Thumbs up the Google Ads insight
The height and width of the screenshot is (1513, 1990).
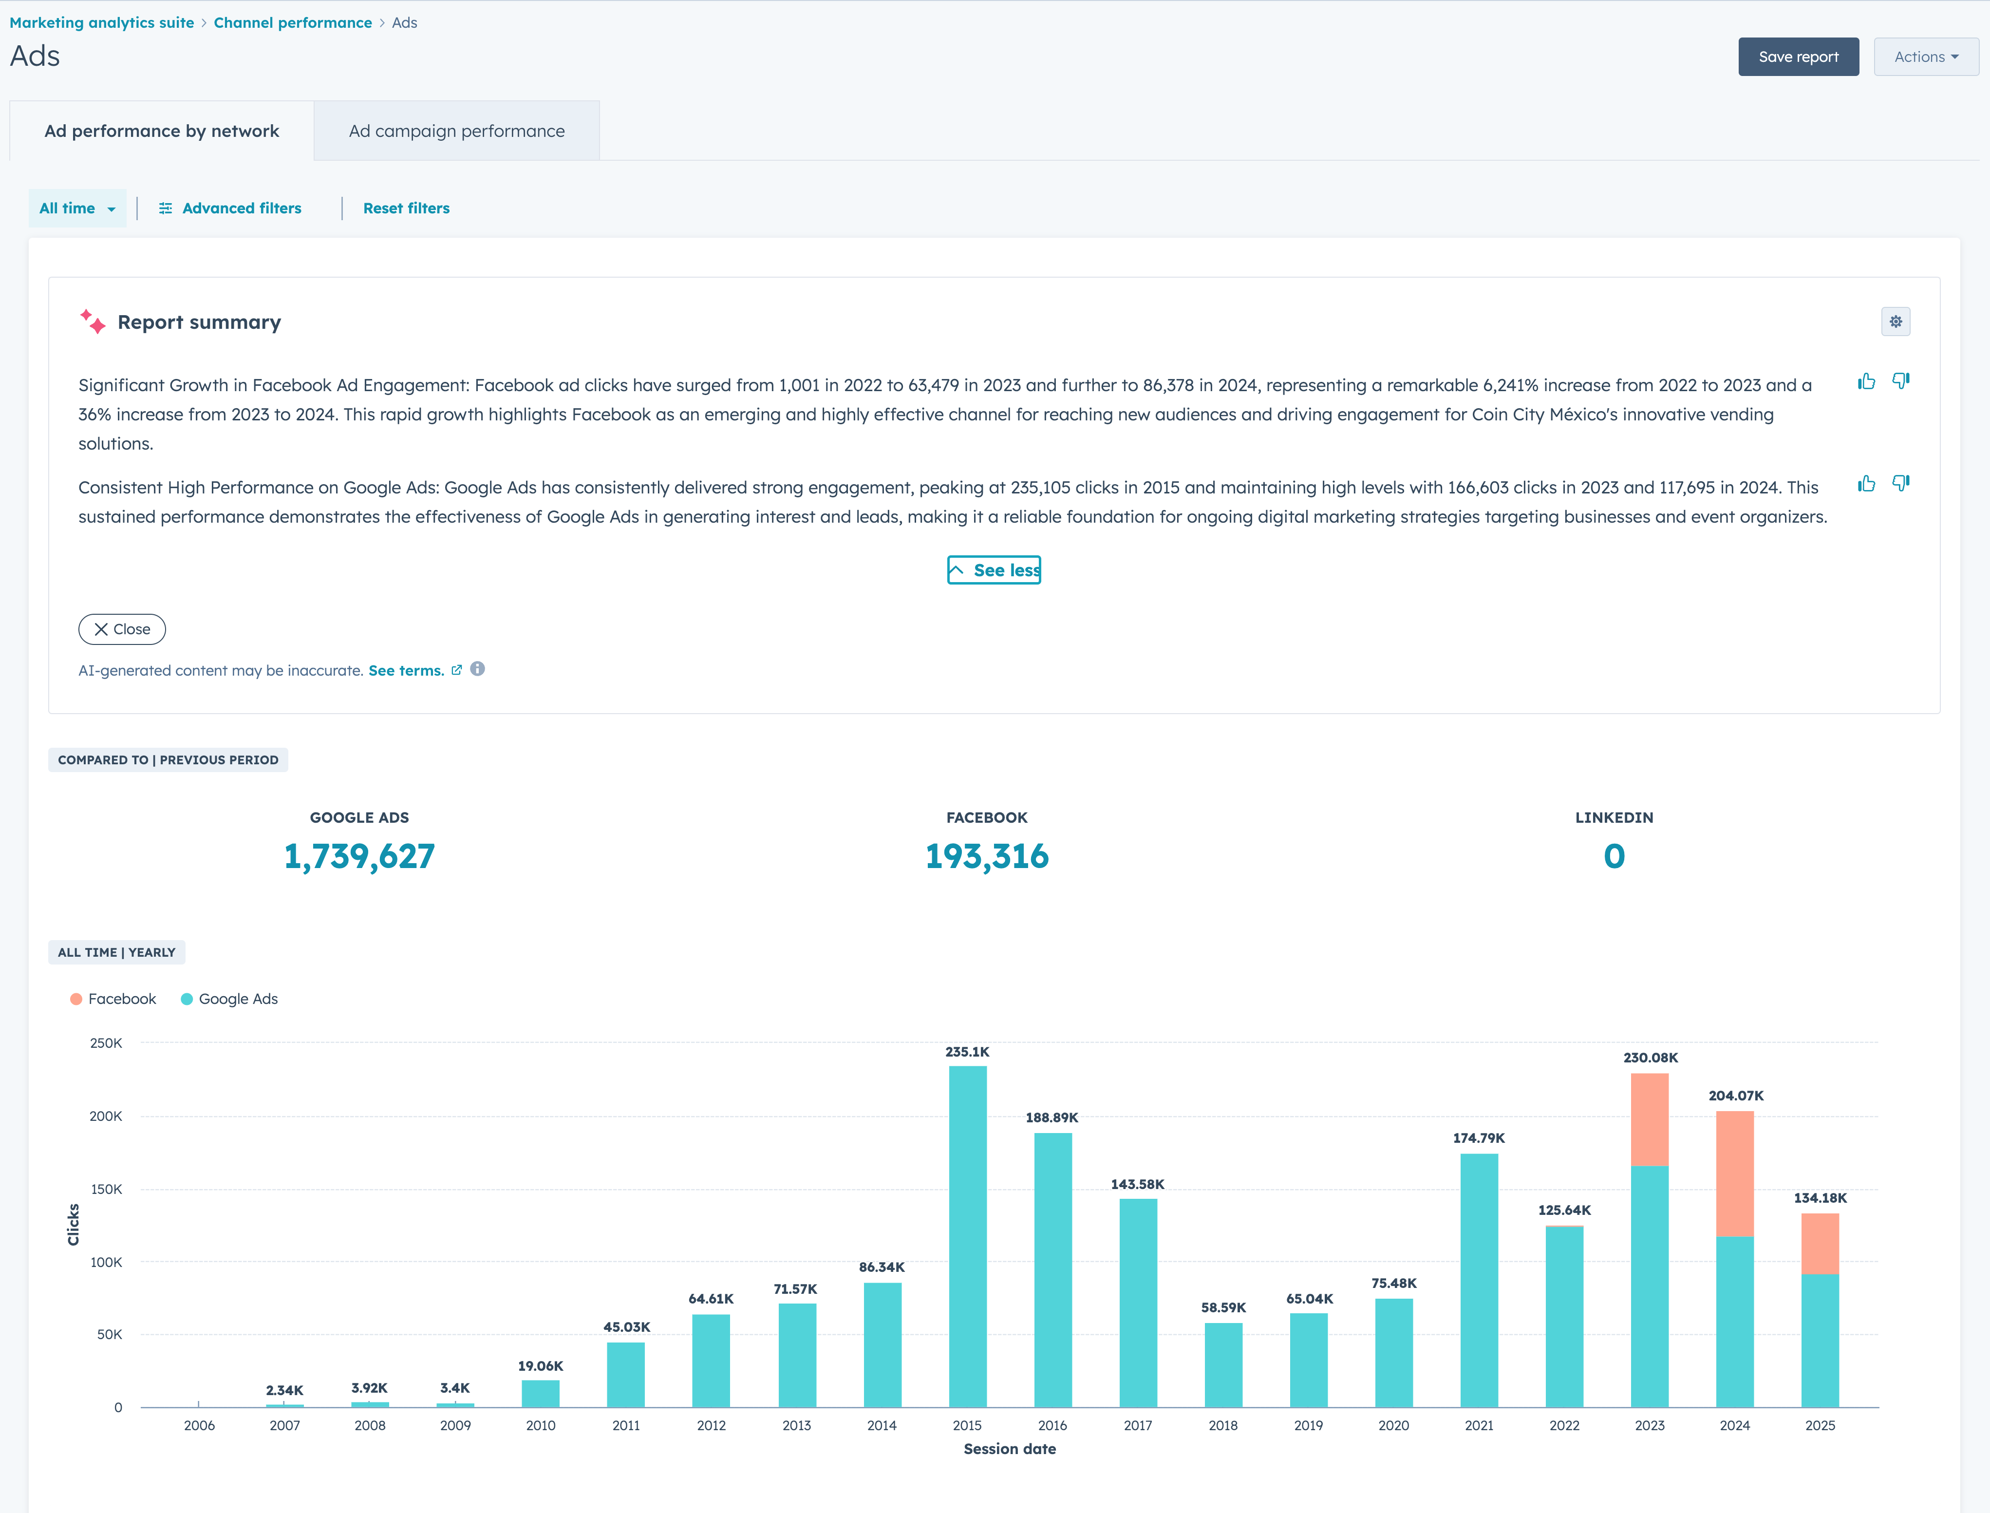1867,485
